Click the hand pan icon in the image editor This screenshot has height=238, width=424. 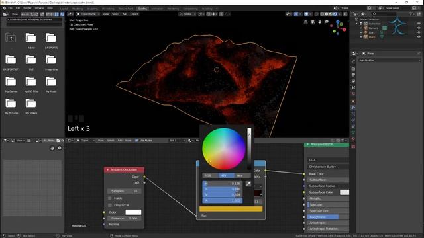click(52, 148)
